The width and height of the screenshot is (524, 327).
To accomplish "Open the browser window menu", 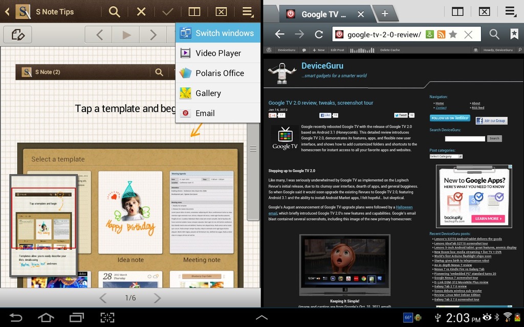I will (x=511, y=12).
